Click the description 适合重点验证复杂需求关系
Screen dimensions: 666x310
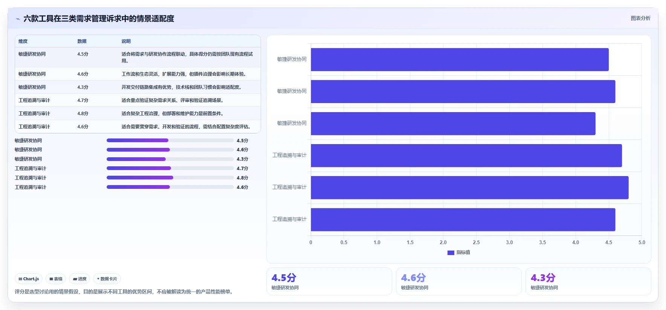[x=173, y=100]
